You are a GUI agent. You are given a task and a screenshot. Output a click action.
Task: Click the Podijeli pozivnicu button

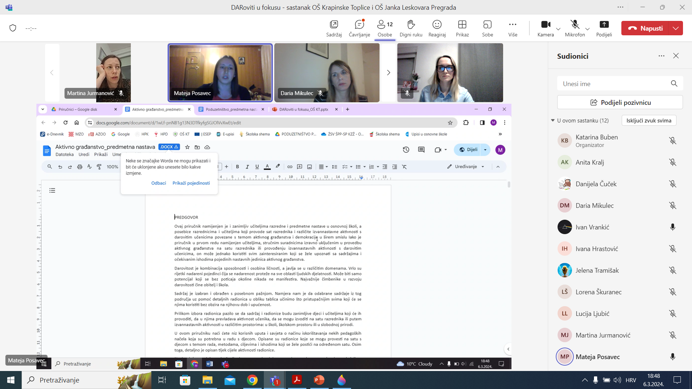pos(620,102)
